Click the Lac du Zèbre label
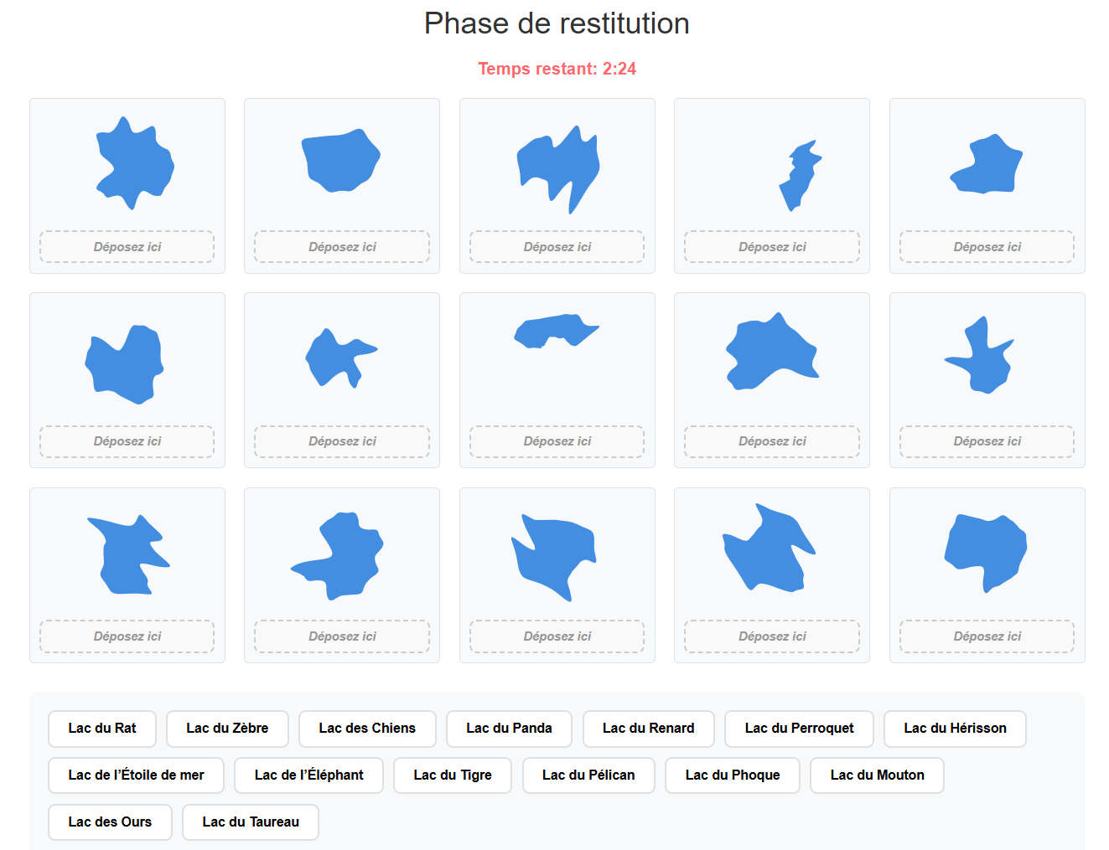 (x=227, y=729)
